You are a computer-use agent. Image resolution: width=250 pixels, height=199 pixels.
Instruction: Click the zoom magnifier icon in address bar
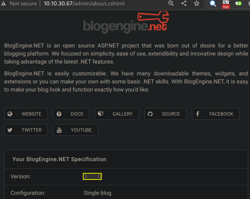(171, 3)
